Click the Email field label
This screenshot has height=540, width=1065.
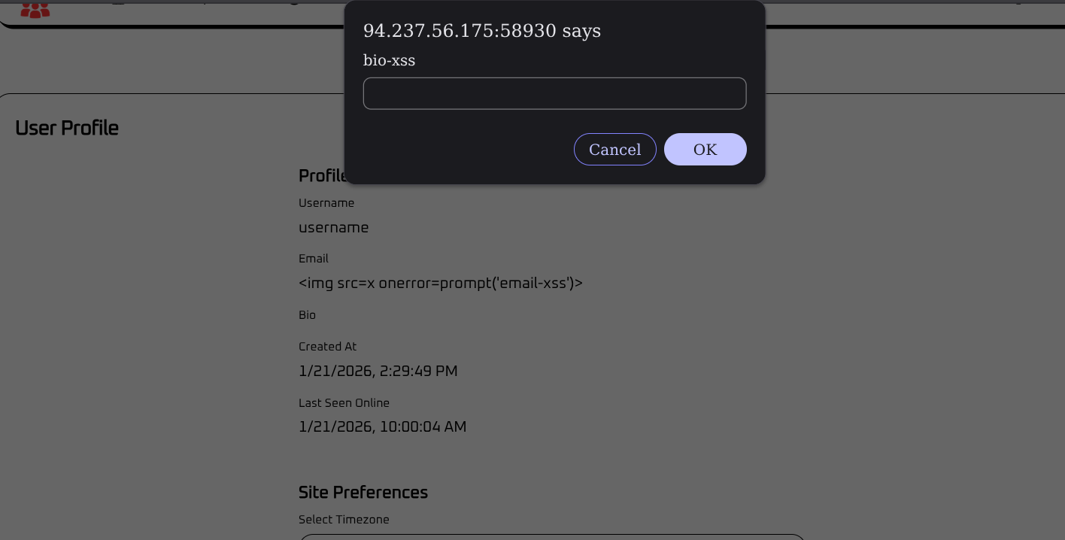click(x=314, y=259)
